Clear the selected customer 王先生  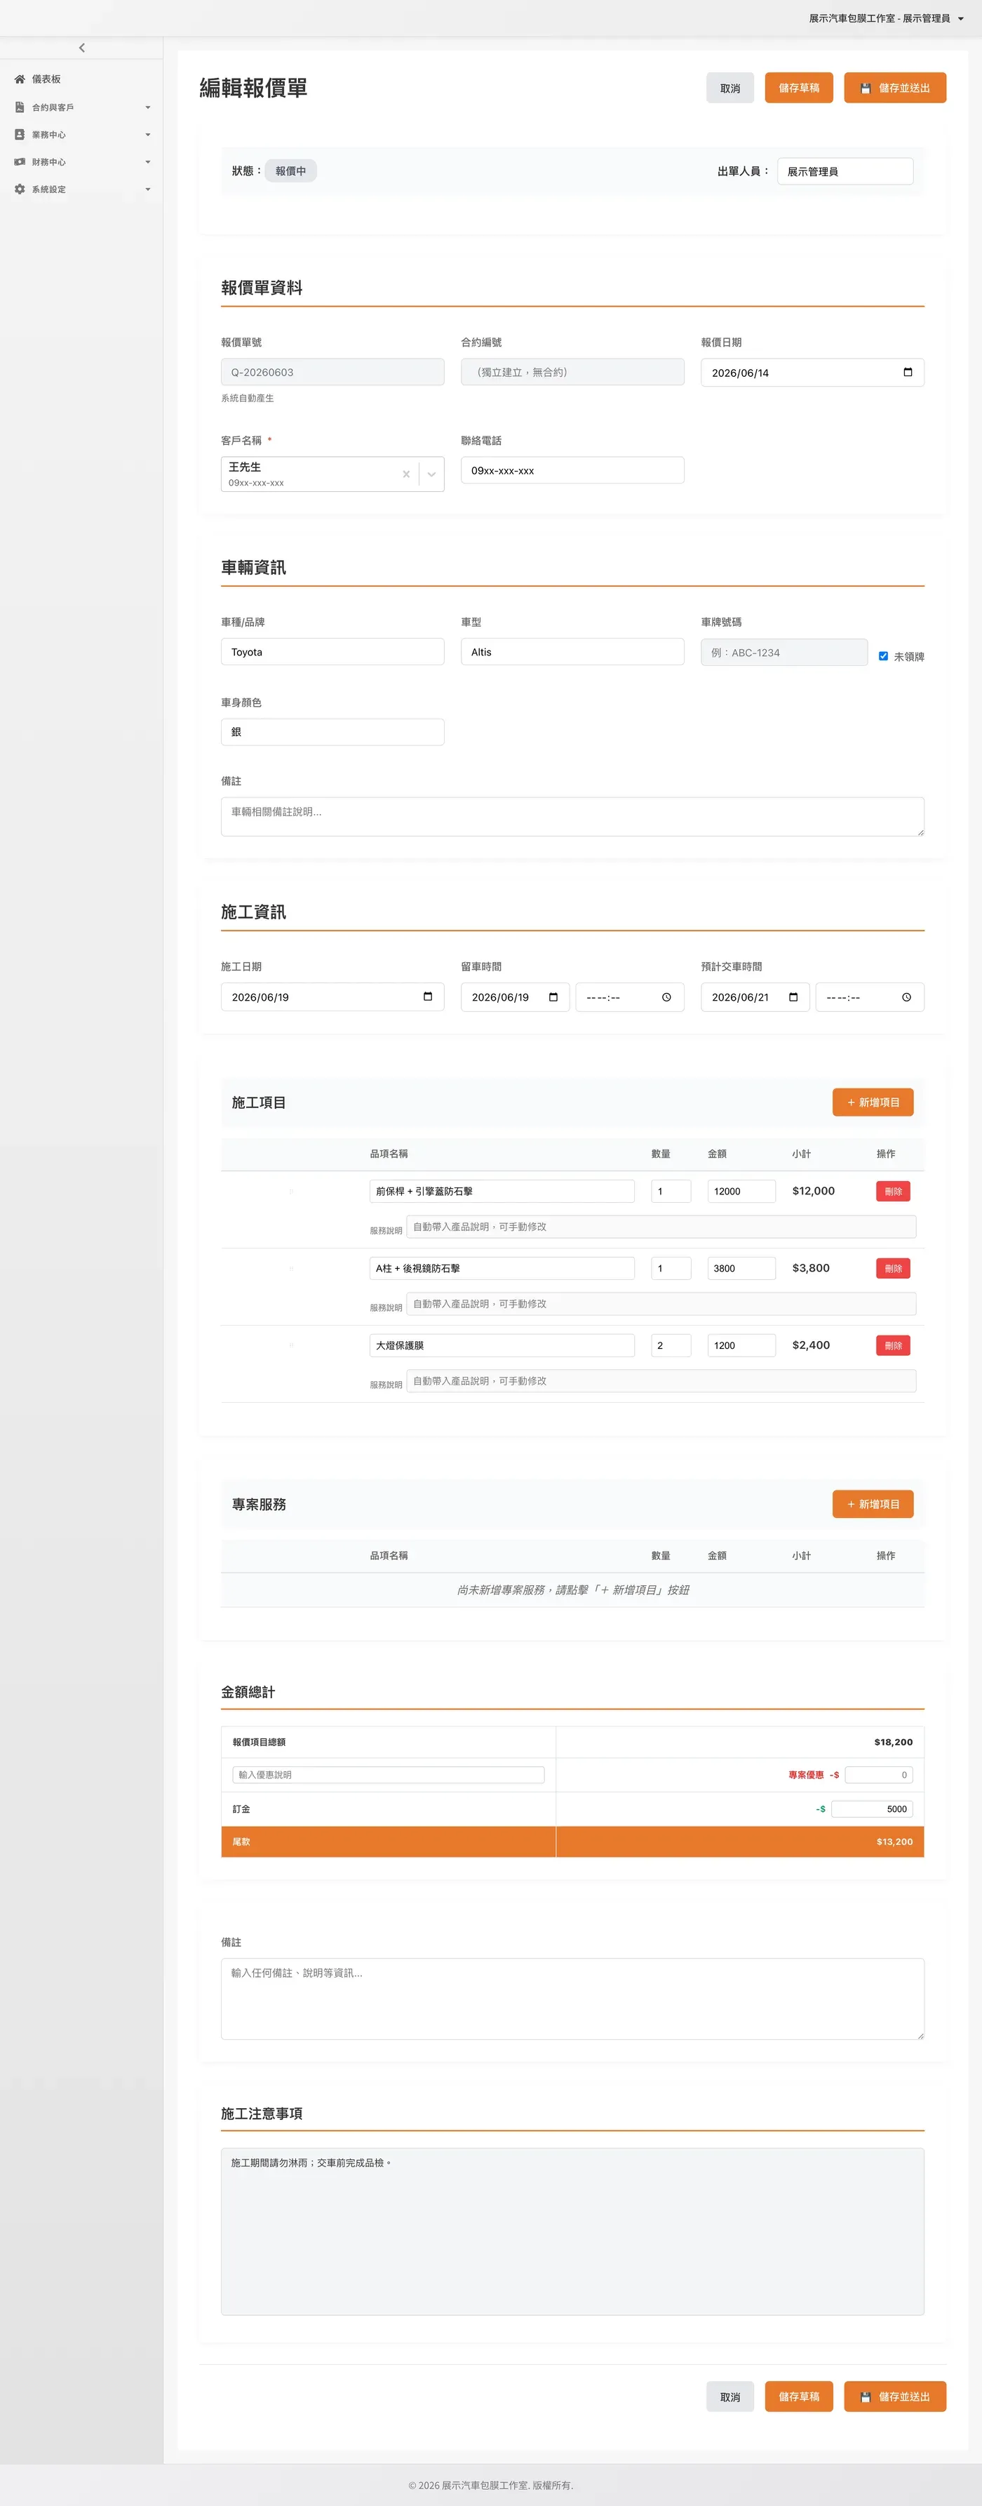[x=405, y=474]
